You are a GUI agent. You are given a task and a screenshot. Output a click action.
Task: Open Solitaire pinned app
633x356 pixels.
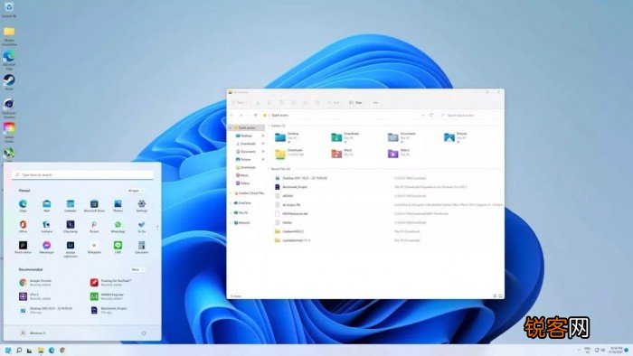47,226
